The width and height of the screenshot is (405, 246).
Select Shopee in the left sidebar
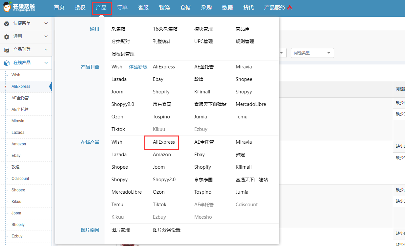click(x=18, y=190)
